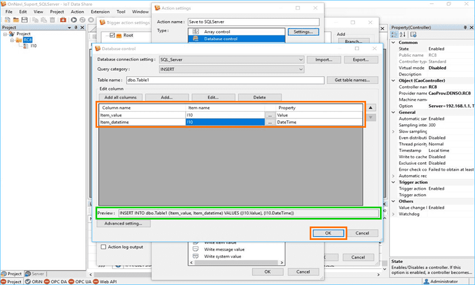Viewport: 475px width, 285px height.
Task: Click the Property pages icon in Property panel
Action: [413, 34]
